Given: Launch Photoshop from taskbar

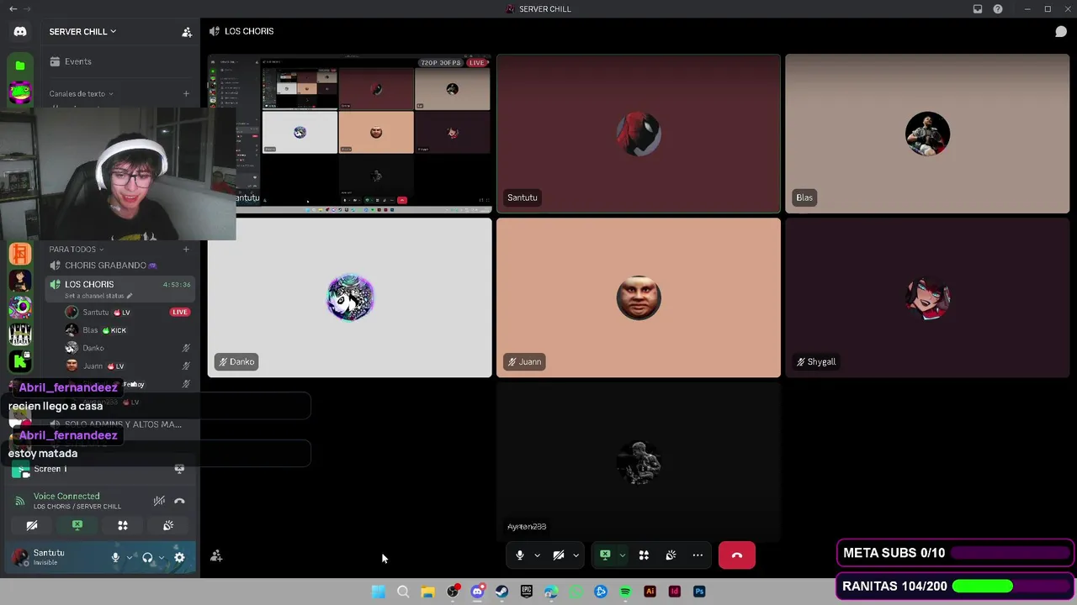Looking at the screenshot, I should 699,592.
